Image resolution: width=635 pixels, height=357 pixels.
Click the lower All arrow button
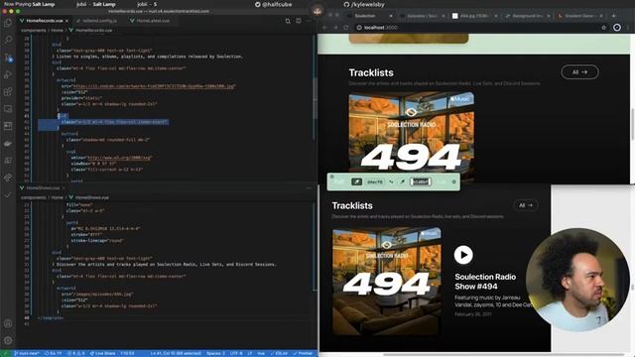[525, 205]
